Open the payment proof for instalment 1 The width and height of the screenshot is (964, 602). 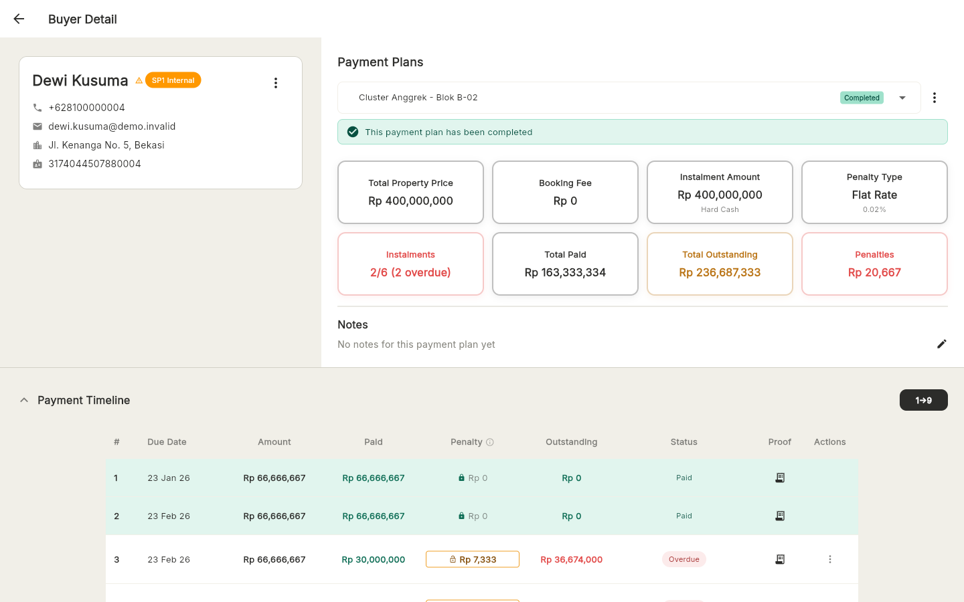coord(780,478)
